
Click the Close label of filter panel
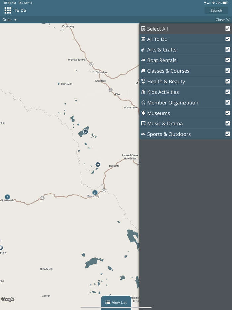coord(220,20)
